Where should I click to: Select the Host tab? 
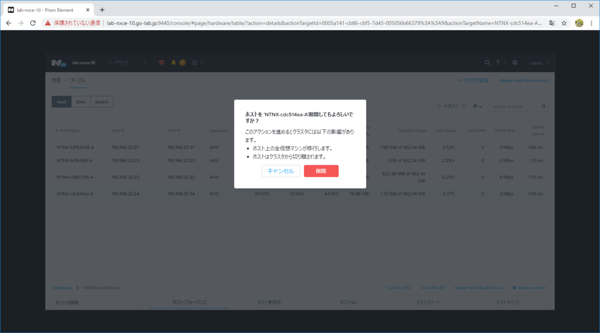61,102
